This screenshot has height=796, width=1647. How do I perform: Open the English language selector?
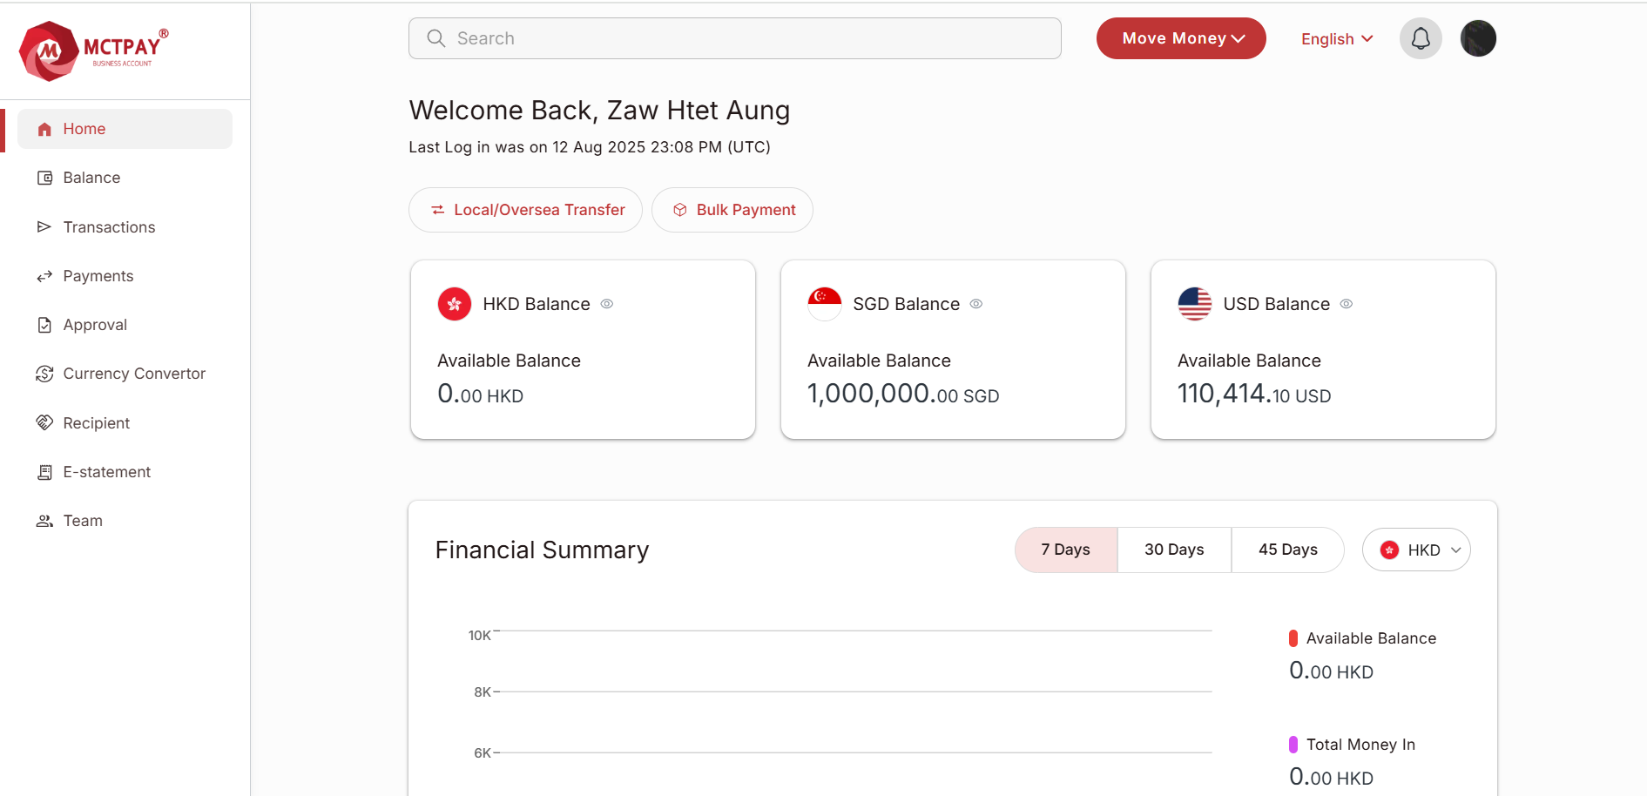pyautogui.click(x=1336, y=39)
